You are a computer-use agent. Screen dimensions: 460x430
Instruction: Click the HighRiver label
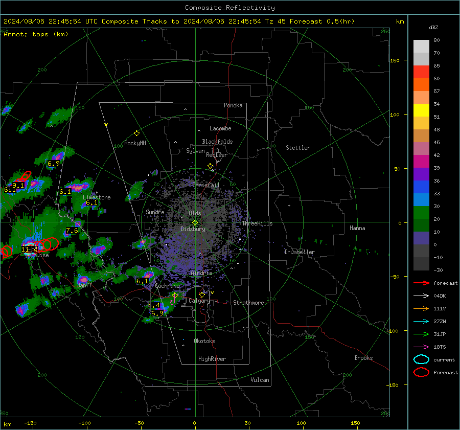tap(212, 359)
